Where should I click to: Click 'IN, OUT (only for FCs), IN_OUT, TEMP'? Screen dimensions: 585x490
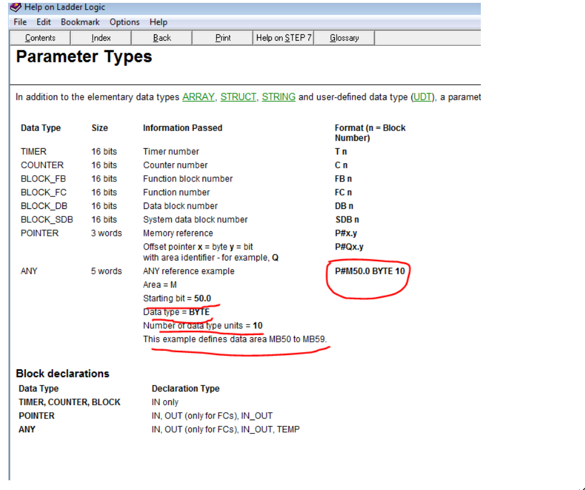coord(226,429)
